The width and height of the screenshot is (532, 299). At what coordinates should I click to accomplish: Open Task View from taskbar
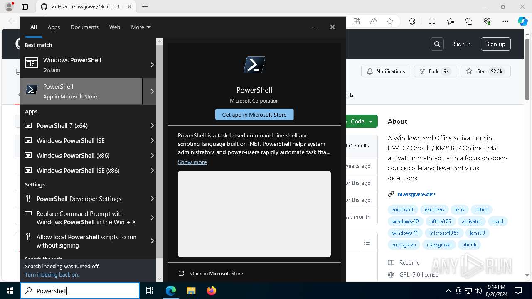tap(150, 291)
